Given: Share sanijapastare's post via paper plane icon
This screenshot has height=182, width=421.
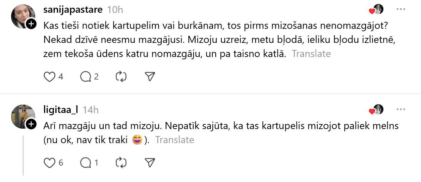Looking at the screenshot, I should 150,77.
